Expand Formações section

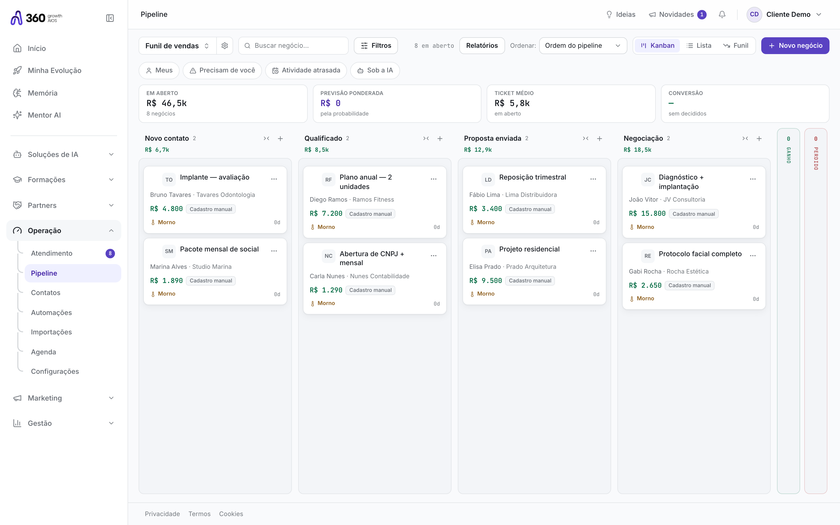(x=64, y=180)
